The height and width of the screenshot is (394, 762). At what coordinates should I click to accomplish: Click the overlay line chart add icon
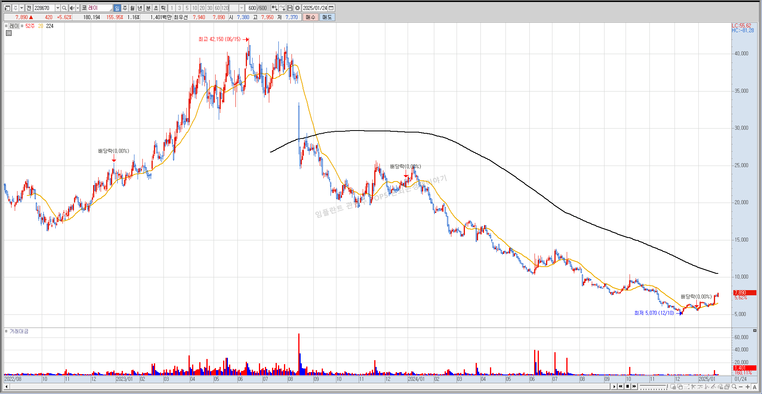[x=282, y=8]
